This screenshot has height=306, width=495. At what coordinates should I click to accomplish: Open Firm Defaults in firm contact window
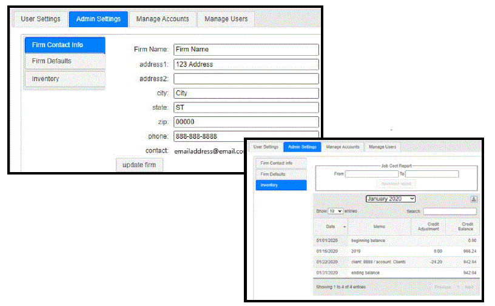click(65, 61)
